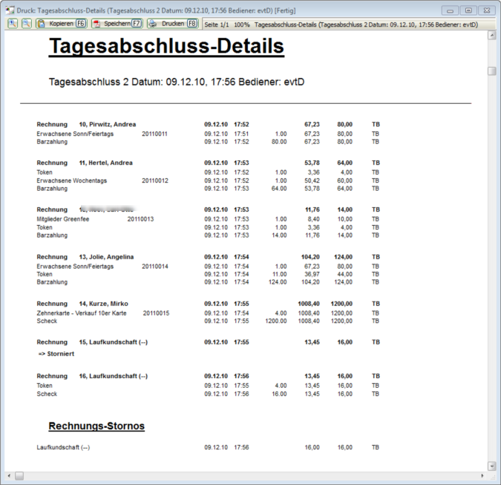Click number 20110011
501x485 pixels.
[x=154, y=134]
